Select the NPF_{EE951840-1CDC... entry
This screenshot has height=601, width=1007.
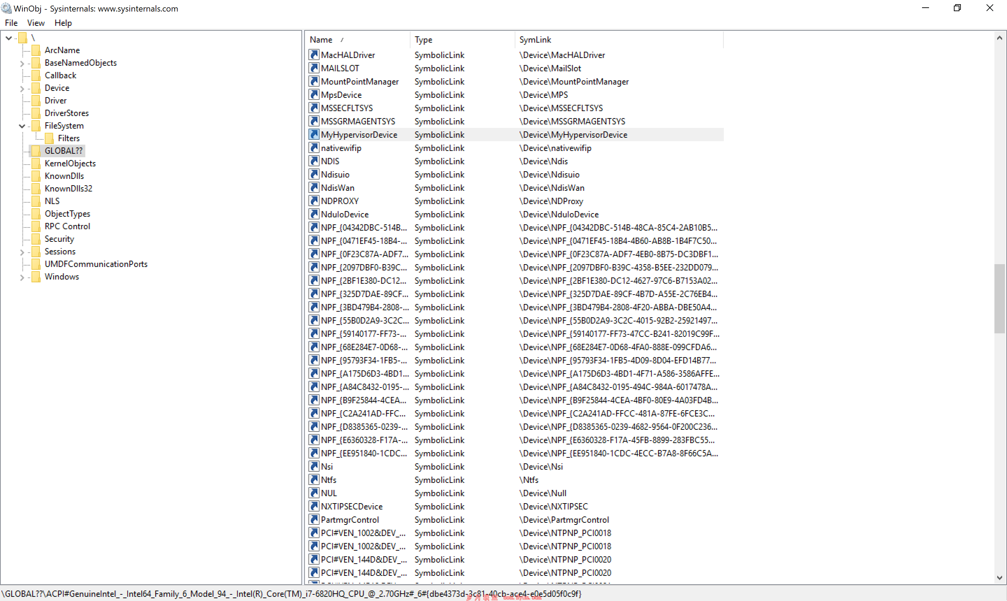(x=364, y=453)
